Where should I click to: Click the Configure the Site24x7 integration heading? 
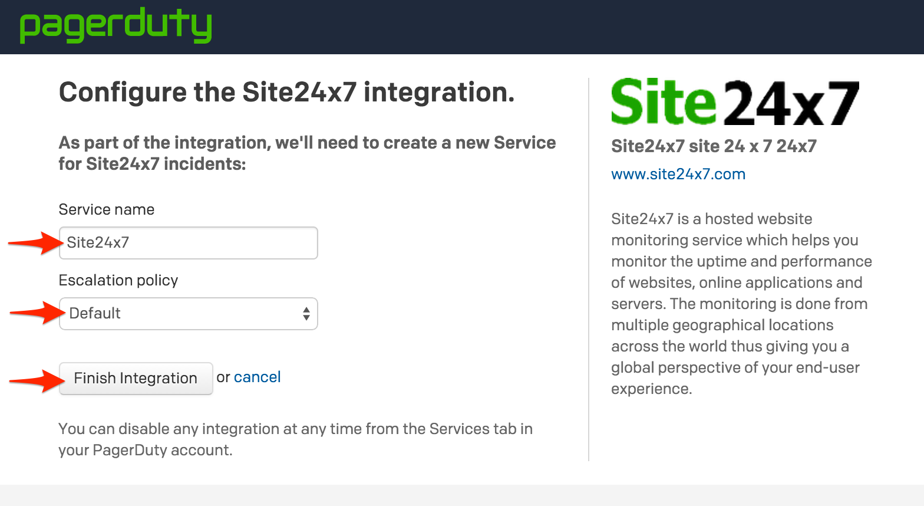tap(286, 93)
